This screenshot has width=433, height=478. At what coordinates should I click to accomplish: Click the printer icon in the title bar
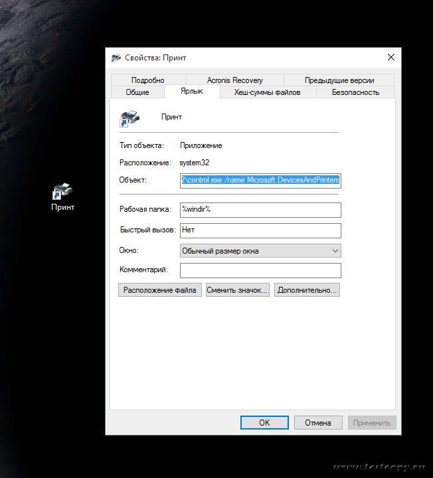pyautogui.click(x=117, y=58)
